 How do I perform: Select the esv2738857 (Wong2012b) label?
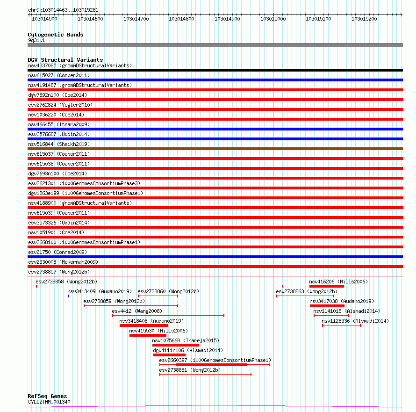pyautogui.click(x=59, y=272)
